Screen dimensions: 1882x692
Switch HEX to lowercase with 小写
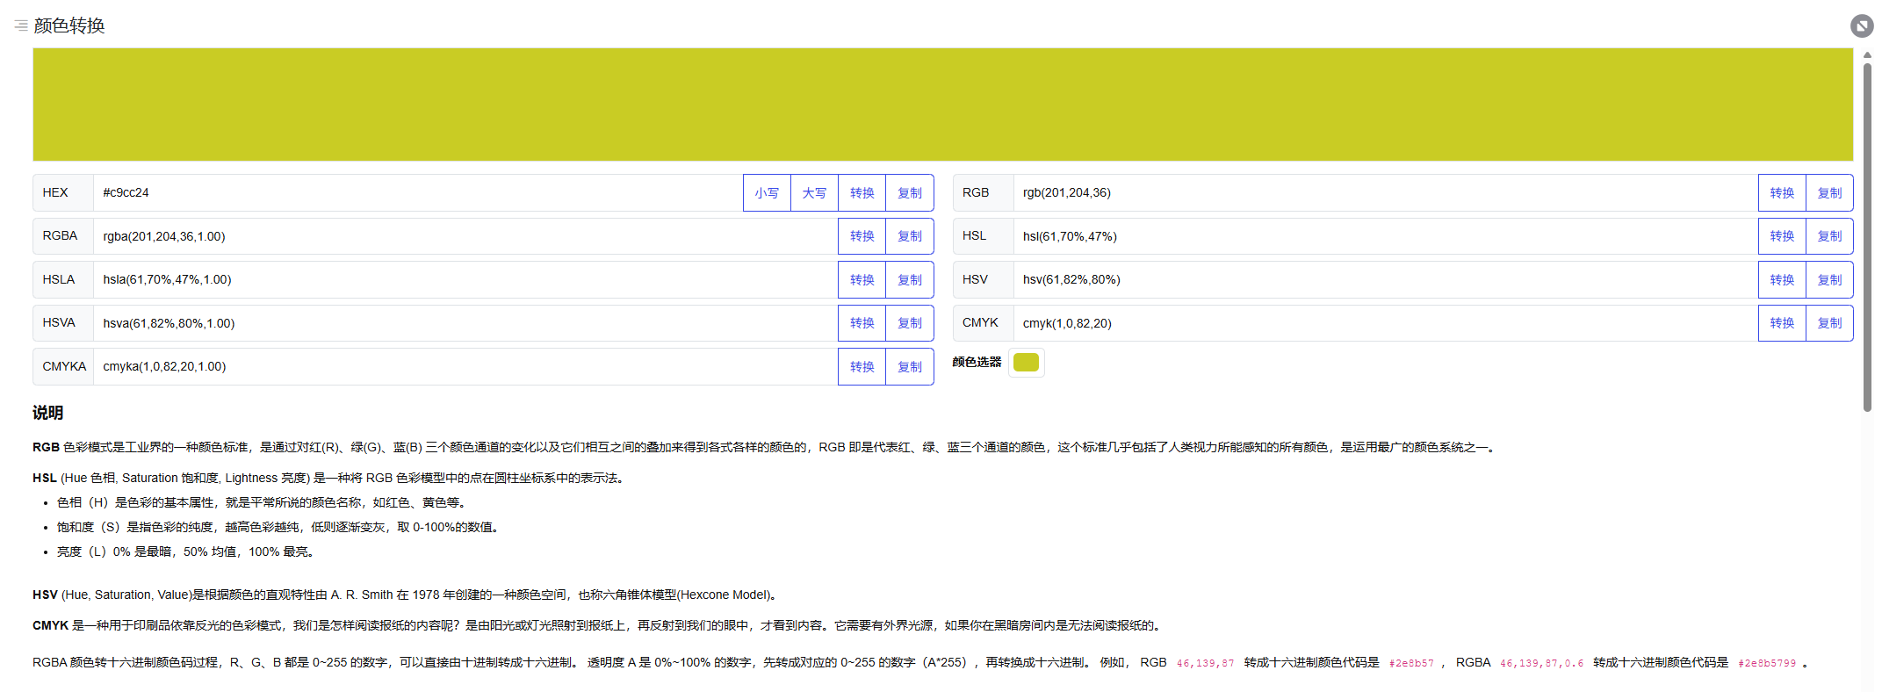[767, 193]
